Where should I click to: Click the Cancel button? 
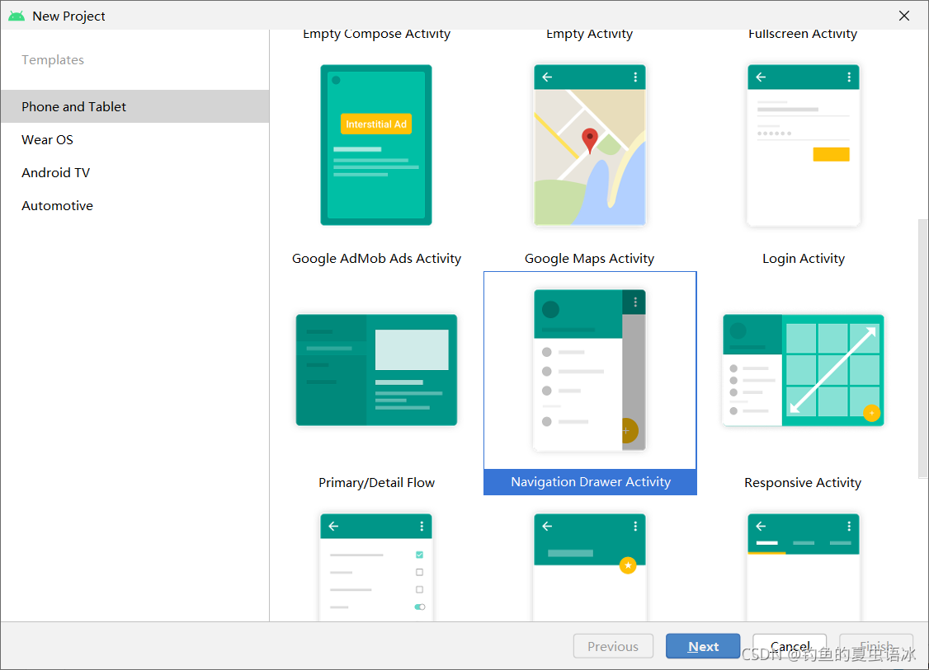pos(790,646)
